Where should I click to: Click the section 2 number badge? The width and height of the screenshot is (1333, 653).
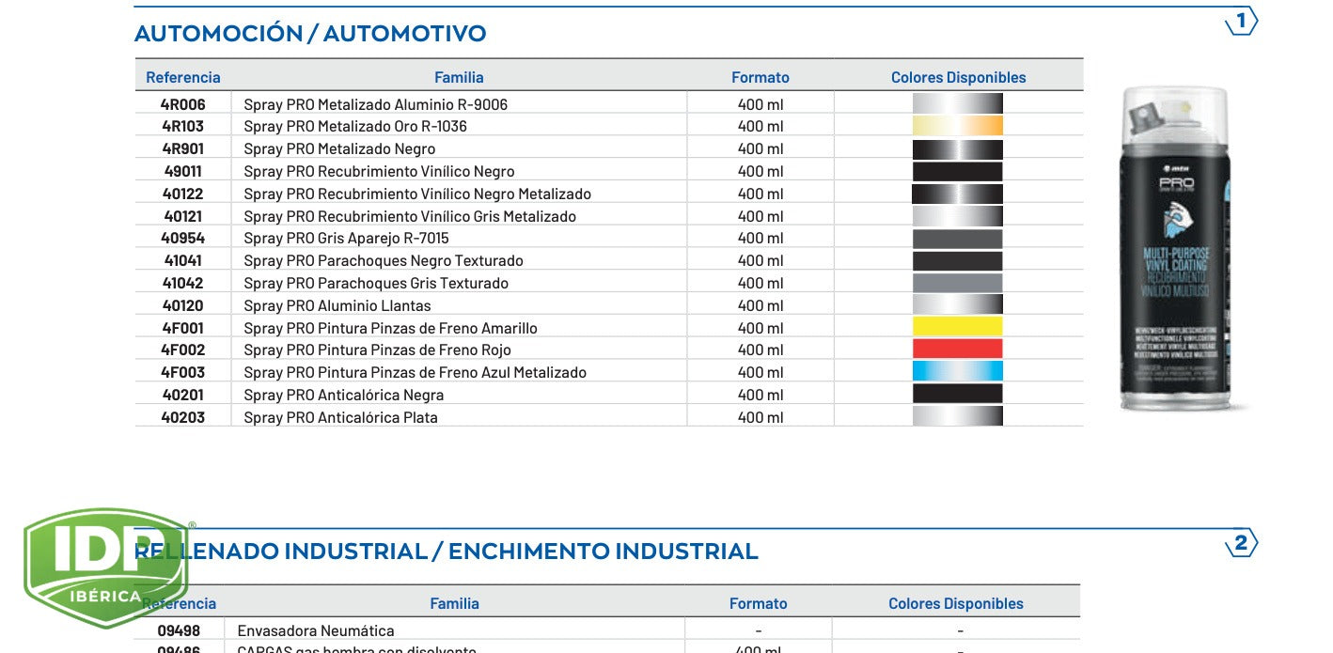pyautogui.click(x=1241, y=543)
